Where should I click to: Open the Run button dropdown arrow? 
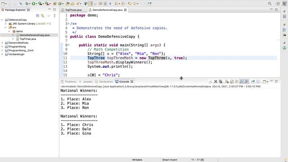[x=36, y=4]
